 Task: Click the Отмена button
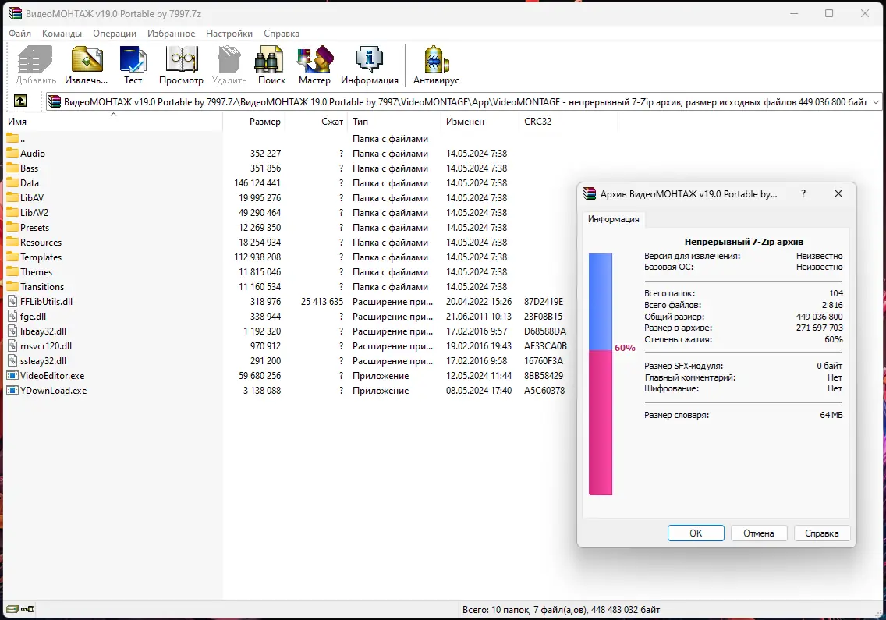coord(758,533)
